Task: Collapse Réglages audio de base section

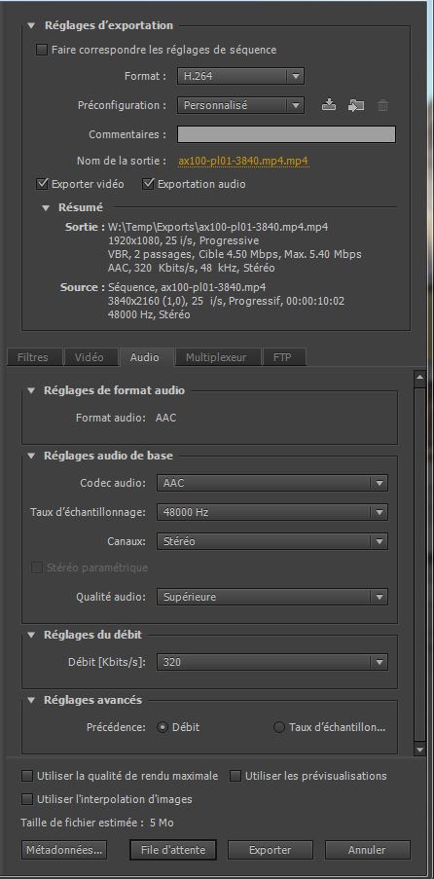Action: (x=31, y=456)
